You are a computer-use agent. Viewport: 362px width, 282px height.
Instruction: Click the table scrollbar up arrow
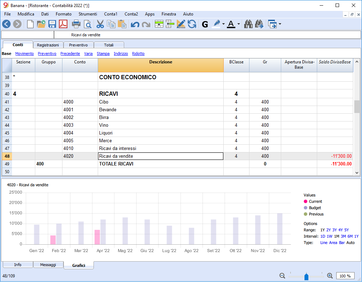click(357, 62)
